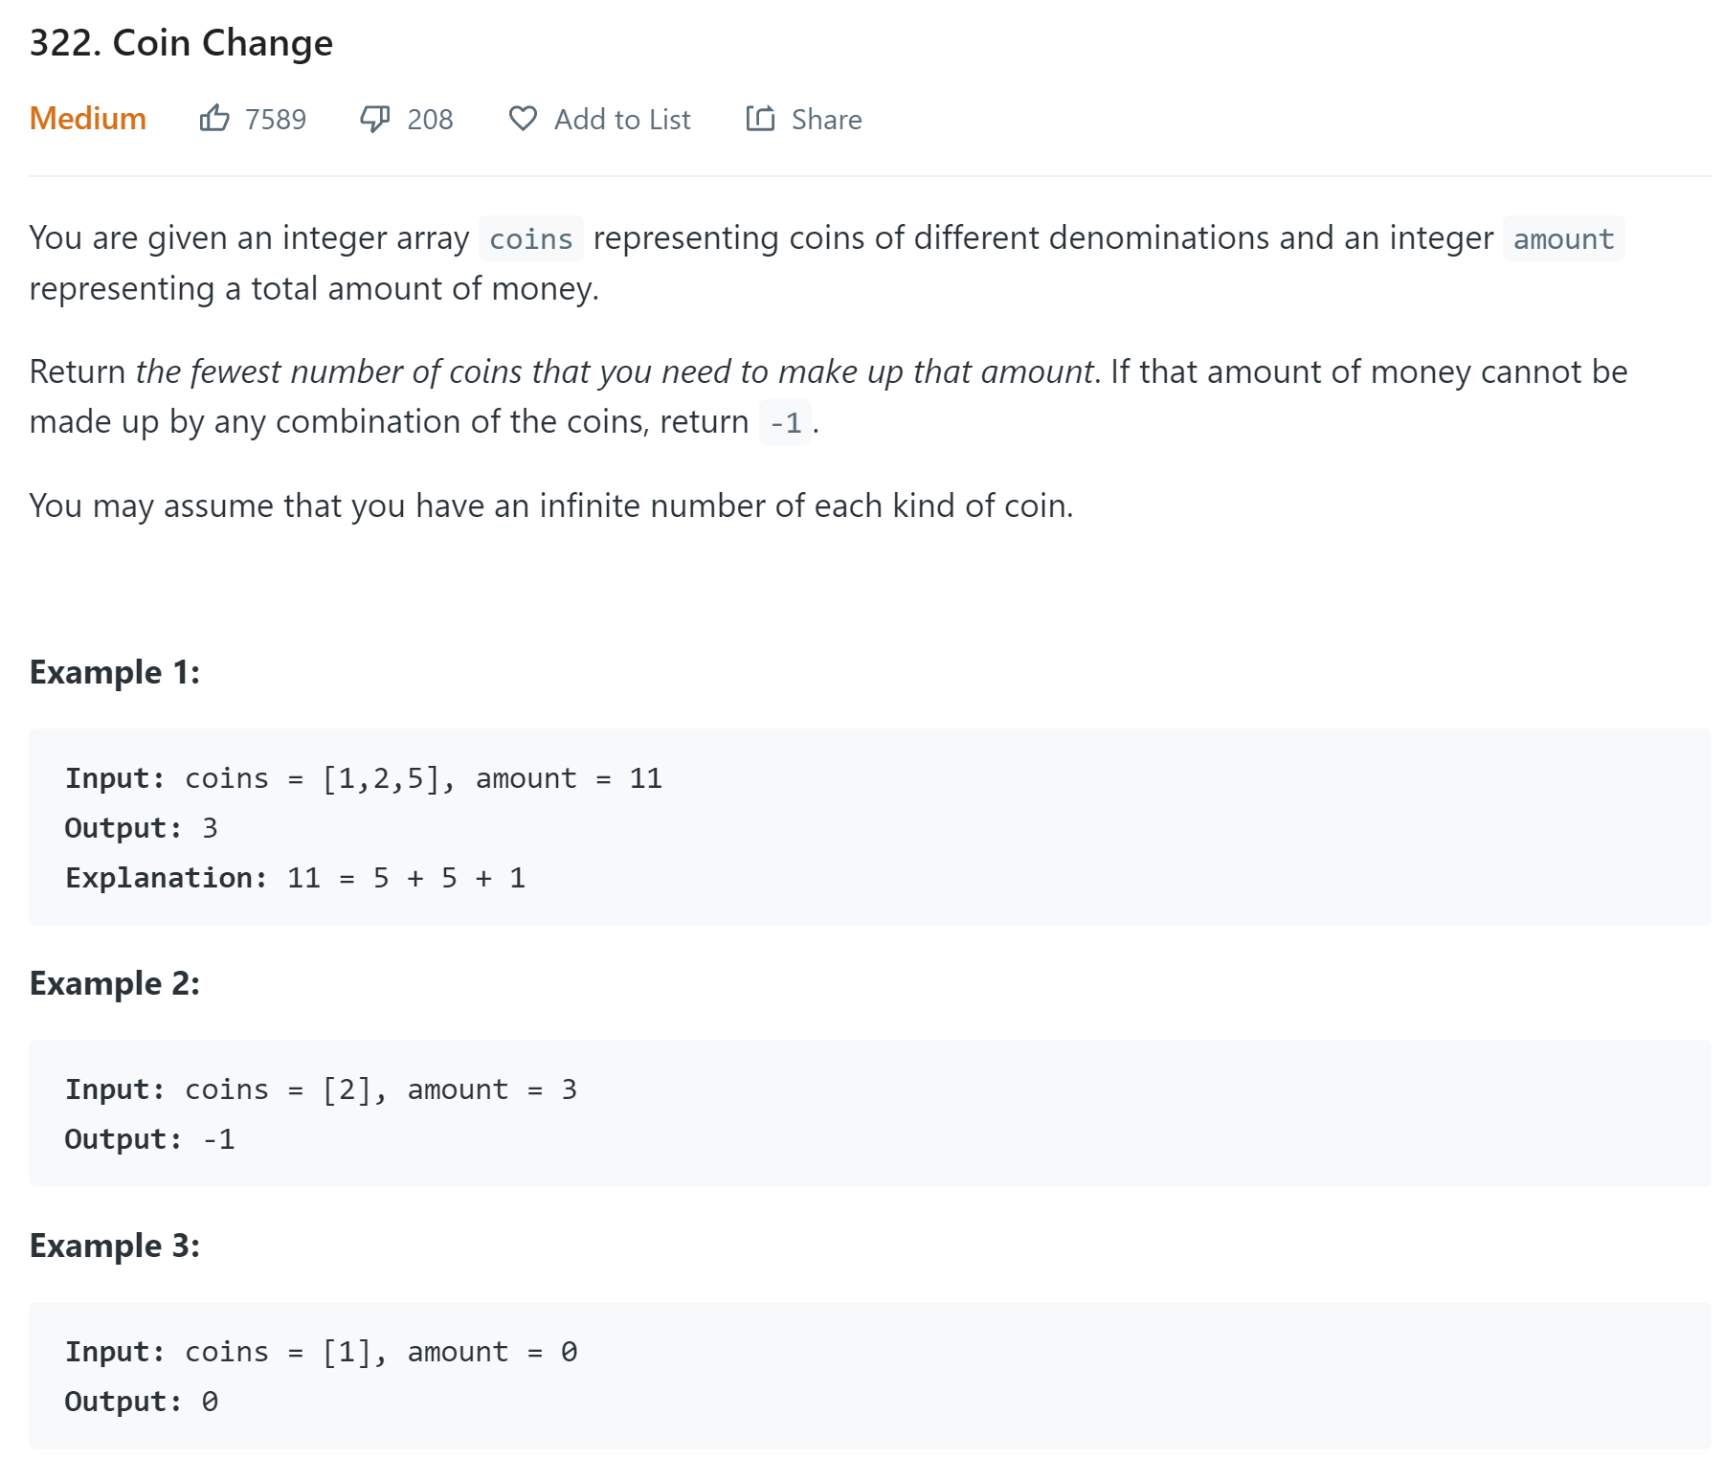Click the Example 2 heading

[115, 983]
